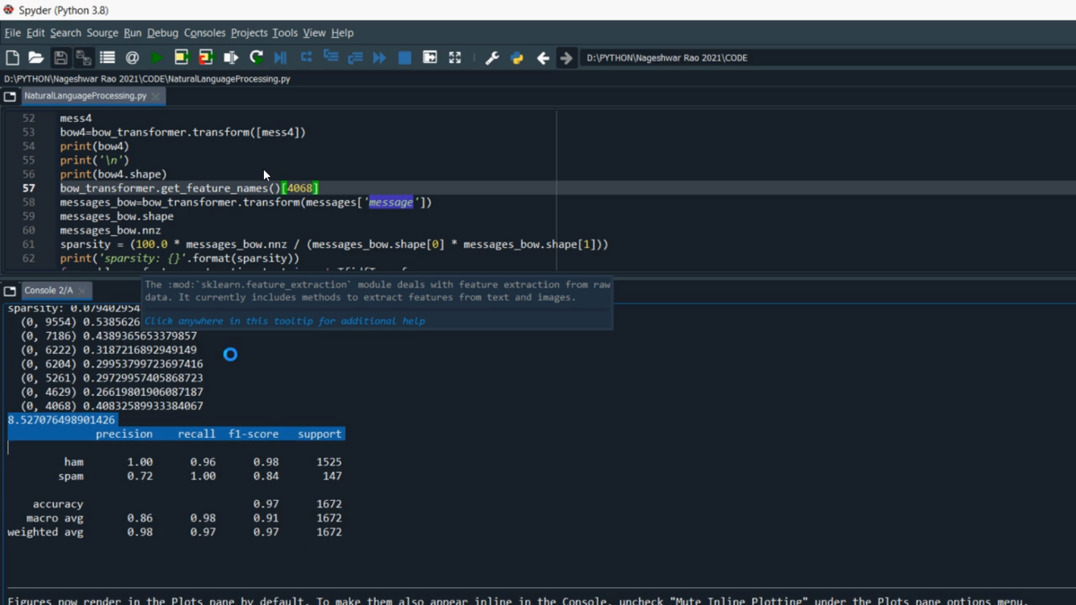Create a new file from the toolbar
Image resolution: width=1076 pixels, height=605 pixels.
[x=12, y=58]
